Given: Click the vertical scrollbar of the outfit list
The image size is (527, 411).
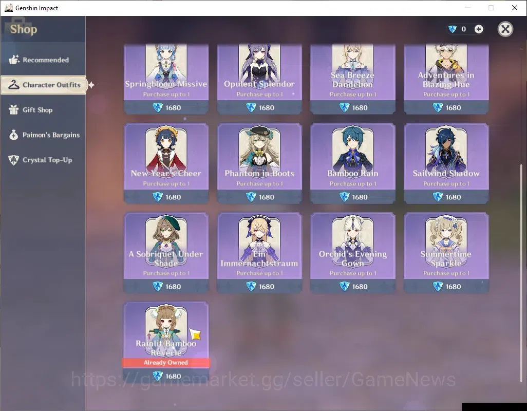Looking at the screenshot, I should click(x=521, y=273).
